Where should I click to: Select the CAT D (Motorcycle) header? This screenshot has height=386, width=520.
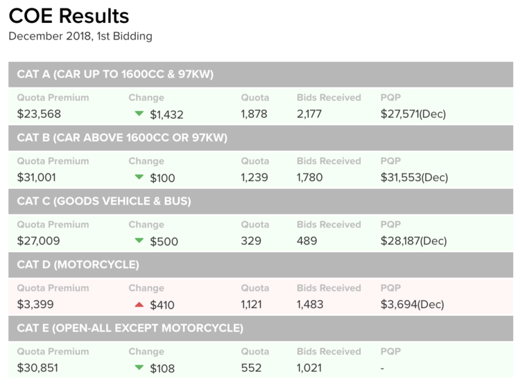tap(261, 265)
